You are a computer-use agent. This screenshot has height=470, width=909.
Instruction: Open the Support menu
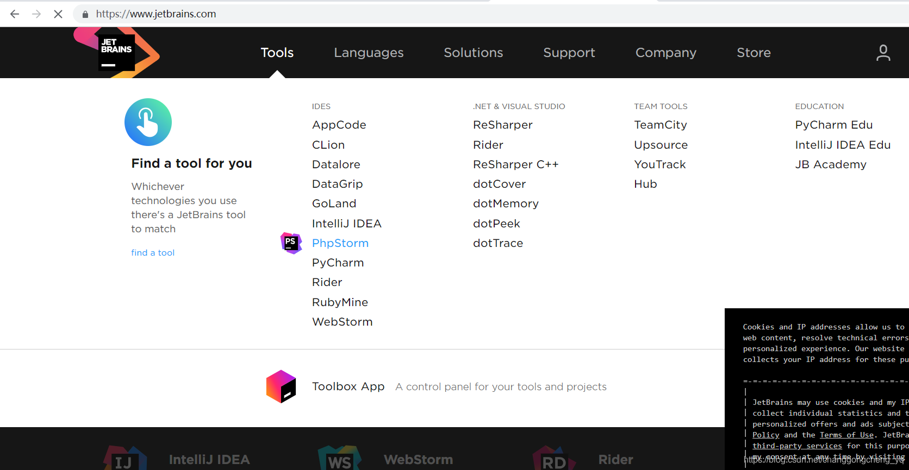(x=569, y=53)
